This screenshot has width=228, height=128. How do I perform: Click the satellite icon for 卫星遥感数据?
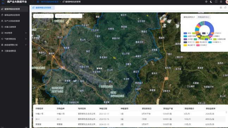point(2,51)
